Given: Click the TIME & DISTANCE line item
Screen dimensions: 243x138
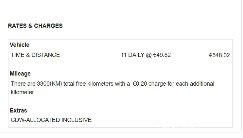Looking at the screenshot, I should click(35, 55).
